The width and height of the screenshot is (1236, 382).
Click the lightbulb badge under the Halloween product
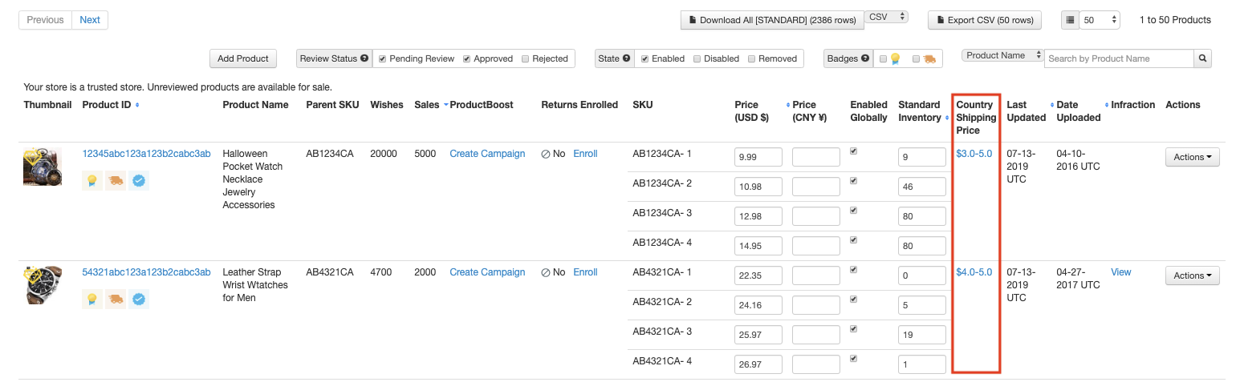coord(92,181)
